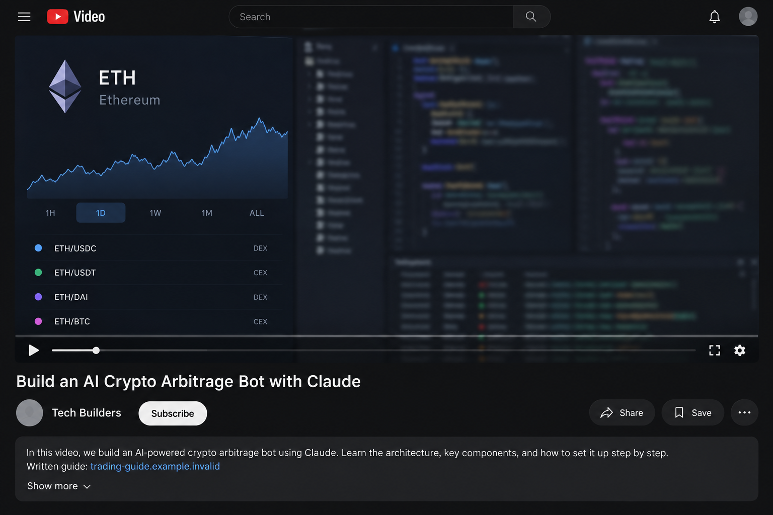
Task: Click the pink ETH/BTC dot
Action: [38, 321]
